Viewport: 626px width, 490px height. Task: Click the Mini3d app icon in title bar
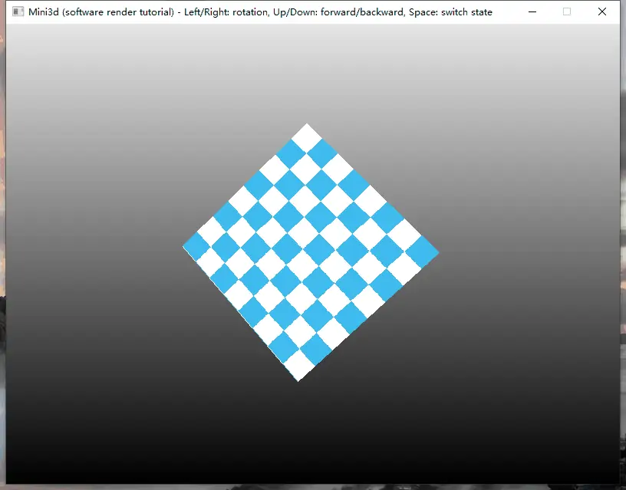[18, 12]
